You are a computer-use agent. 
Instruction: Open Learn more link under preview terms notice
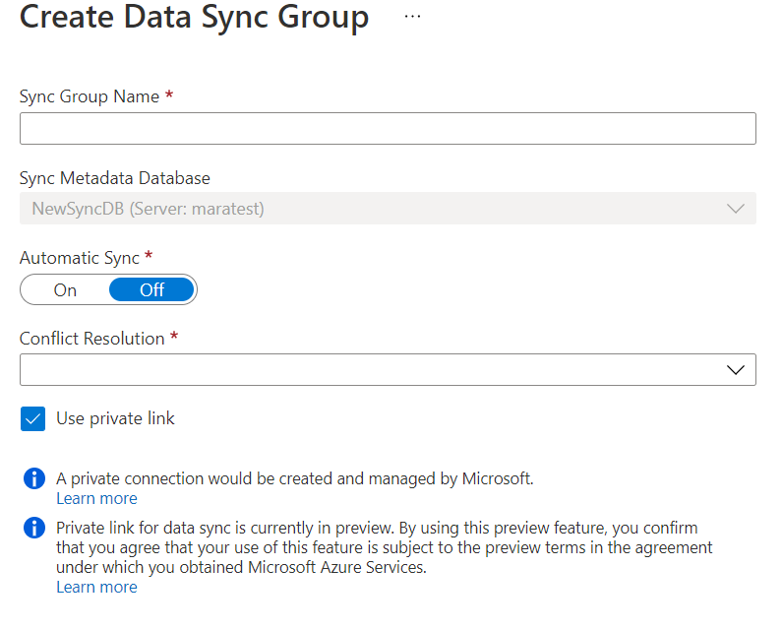tap(96, 587)
